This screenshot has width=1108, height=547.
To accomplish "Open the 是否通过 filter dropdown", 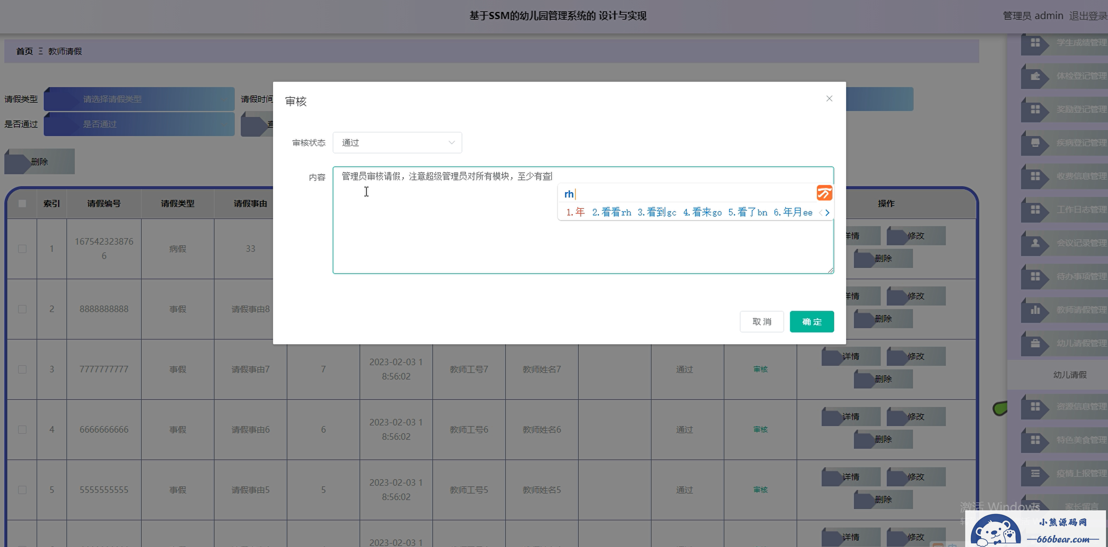I will point(139,124).
